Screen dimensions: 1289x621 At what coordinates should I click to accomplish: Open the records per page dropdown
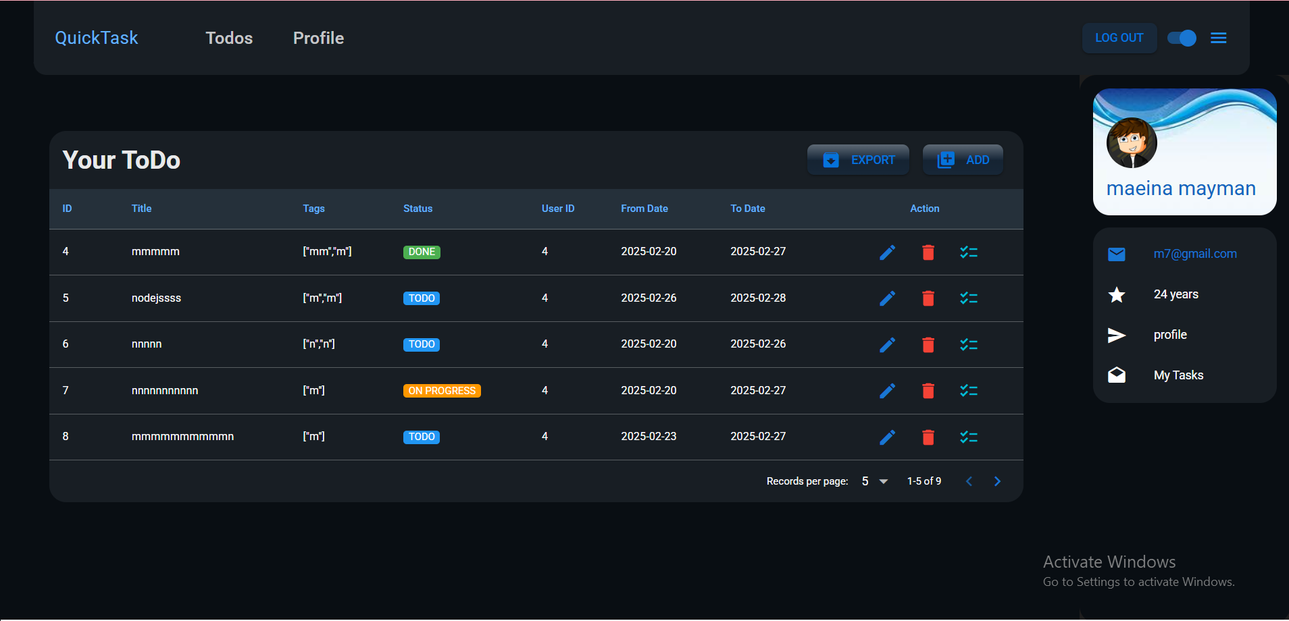click(x=874, y=481)
